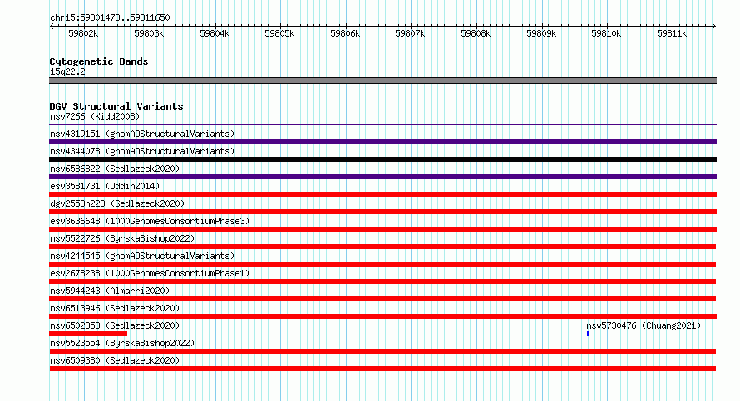Click the 59802k ruler position
This screenshot has height=401, width=740.
pos(83,33)
